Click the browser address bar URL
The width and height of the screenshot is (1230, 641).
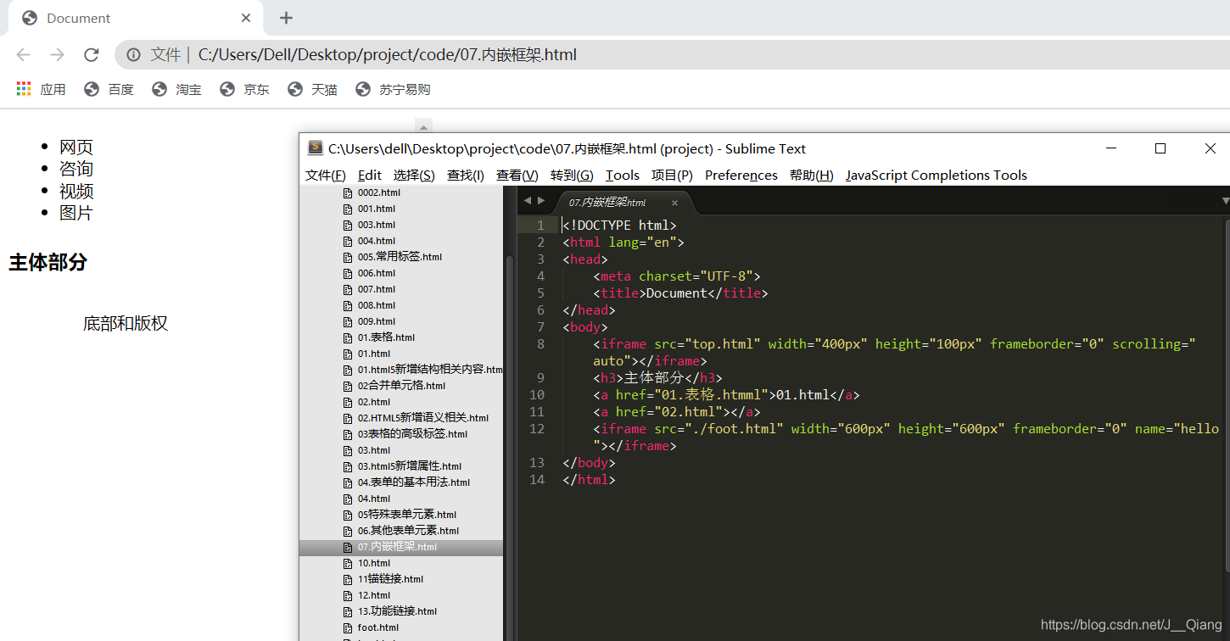(x=387, y=55)
